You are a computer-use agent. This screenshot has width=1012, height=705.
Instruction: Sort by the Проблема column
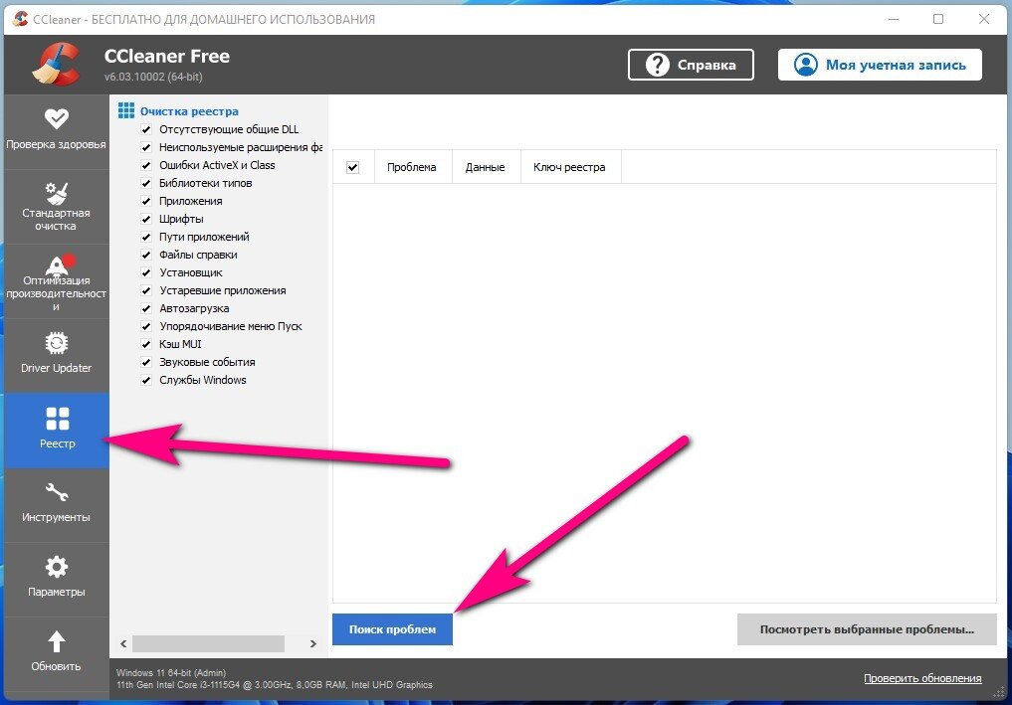[x=413, y=167]
